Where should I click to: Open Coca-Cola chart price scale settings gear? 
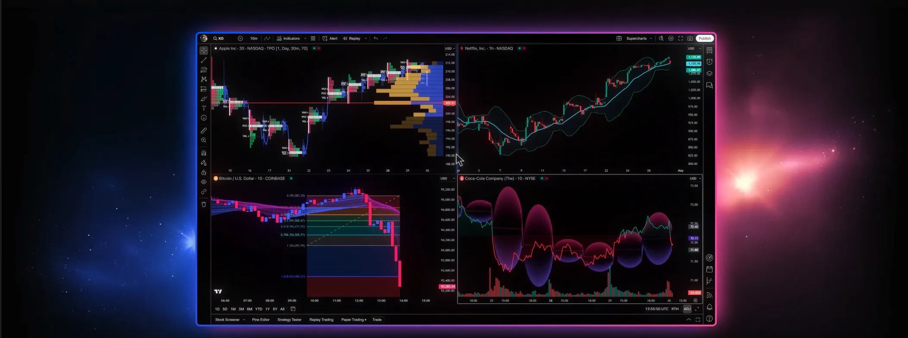click(x=695, y=300)
